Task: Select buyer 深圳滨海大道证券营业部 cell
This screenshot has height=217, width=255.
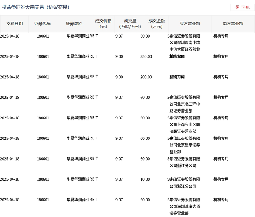Action: pos(185,206)
